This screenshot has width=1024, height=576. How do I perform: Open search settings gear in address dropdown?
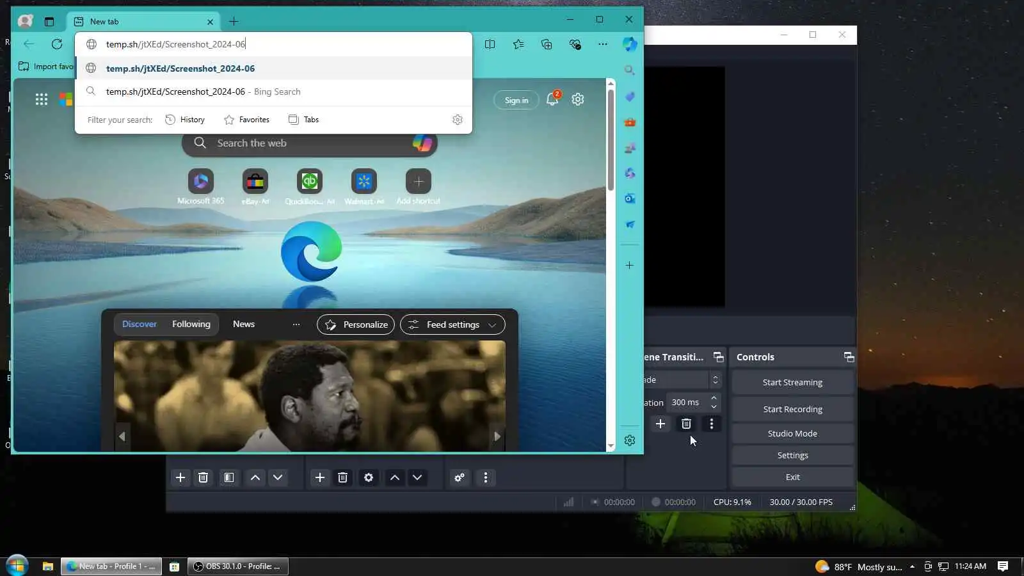click(458, 120)
